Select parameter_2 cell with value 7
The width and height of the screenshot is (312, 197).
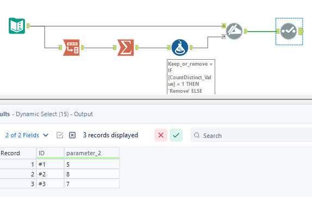(x=92, y=183)
